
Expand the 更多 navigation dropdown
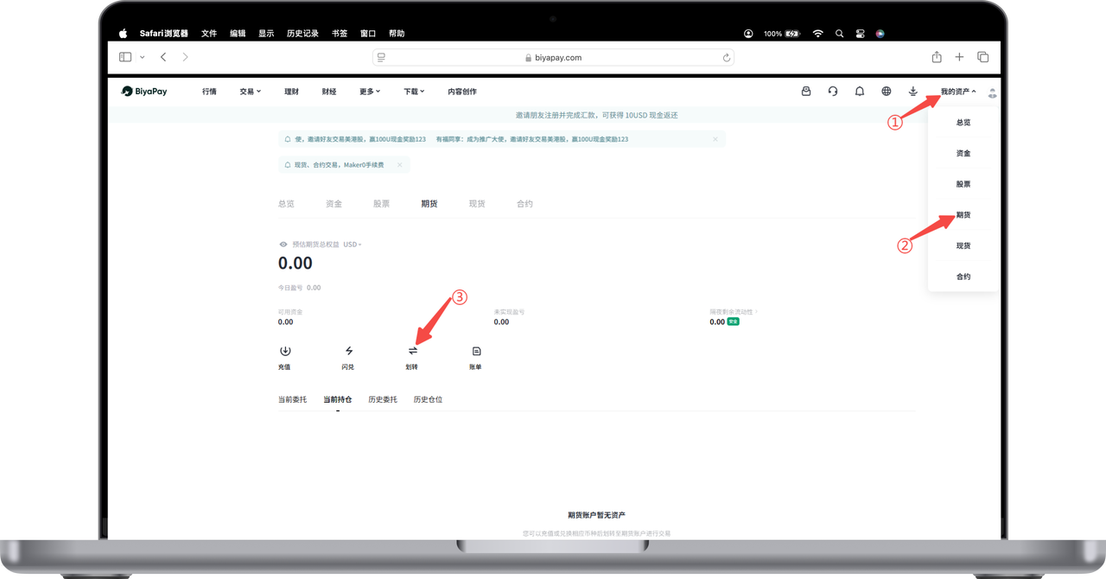[370, 92]
